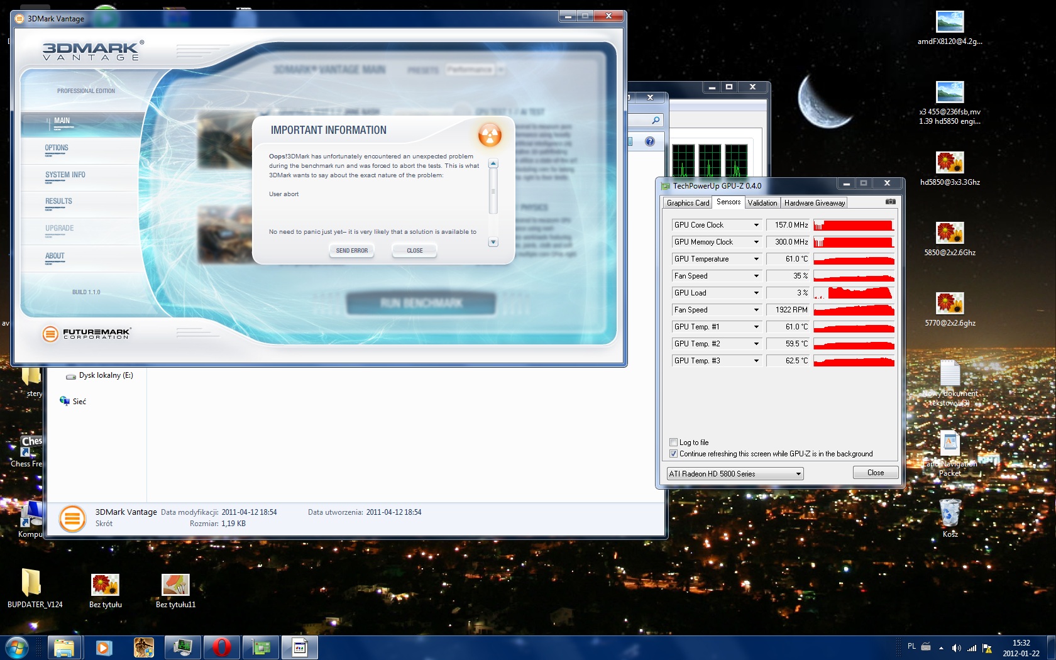Open the Fan Speed percent sensor dropdown
Screen dimensions: 1056x660
756,276
